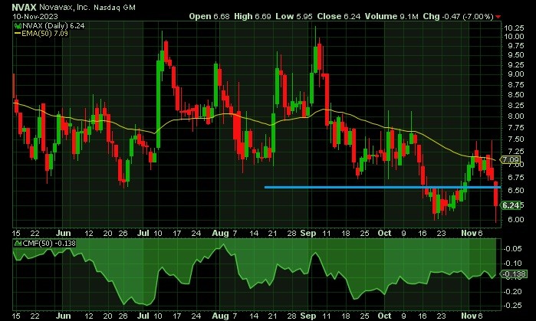Click Jun on the CMF panel date axis

coord(63,316)
